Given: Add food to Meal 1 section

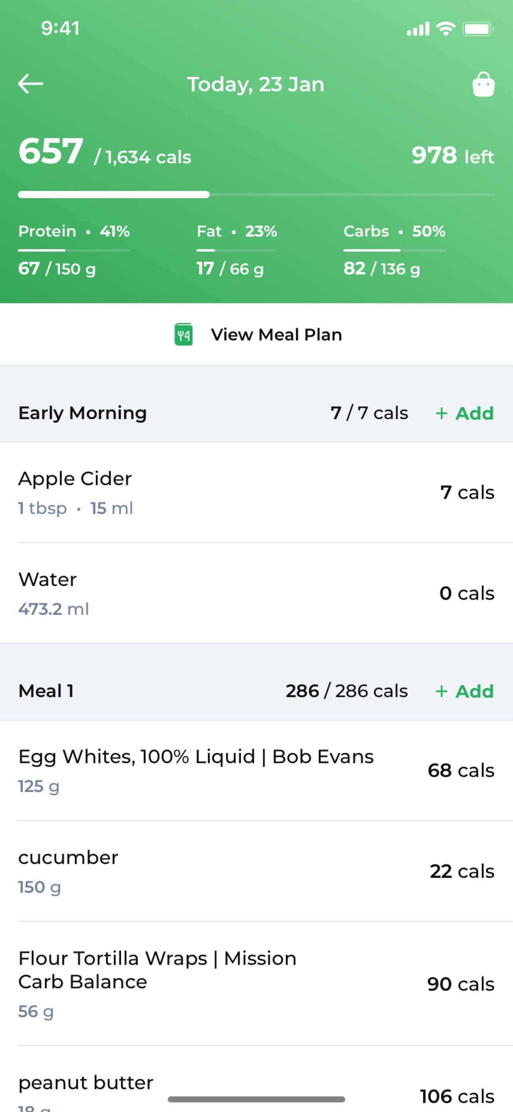Looking at the screenshot, I should 464,692.
